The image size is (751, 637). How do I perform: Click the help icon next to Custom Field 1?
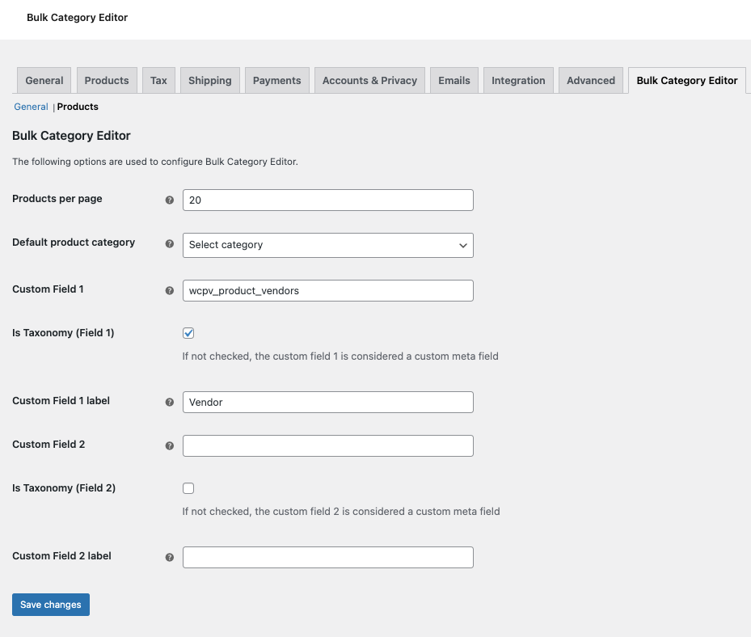point(169,289)
